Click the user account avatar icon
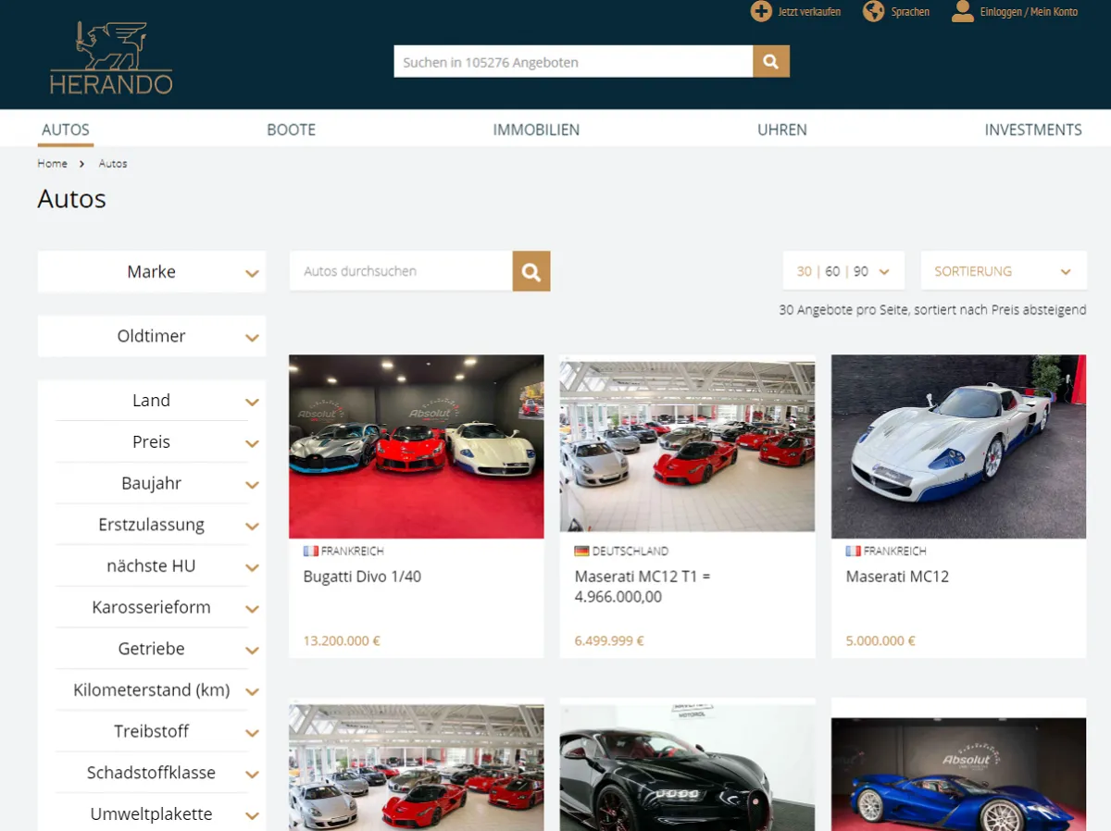The height and width of the screenshot is (831, 1111). [963, 12]
